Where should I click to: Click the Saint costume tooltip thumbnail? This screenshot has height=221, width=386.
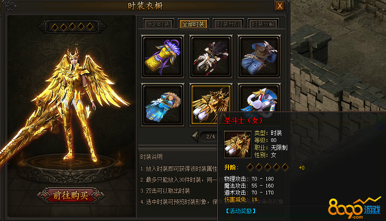(x=238, y=144)
